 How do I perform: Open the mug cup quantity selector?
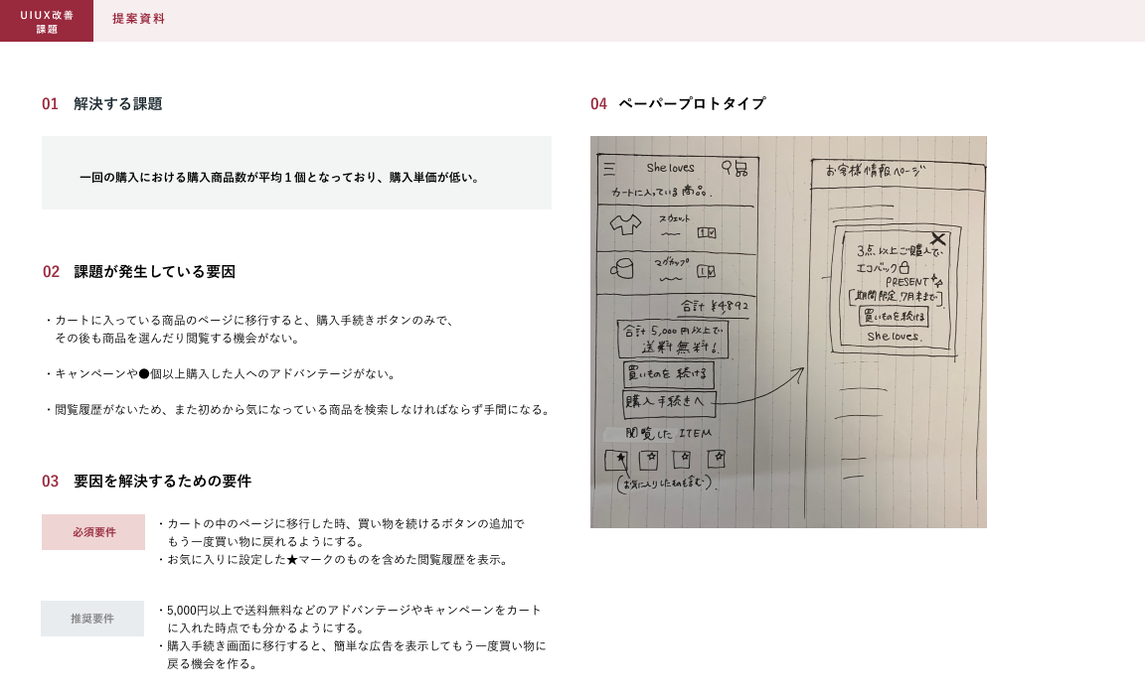tap(705, 270)
